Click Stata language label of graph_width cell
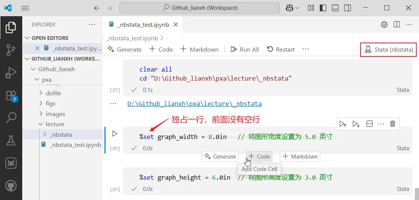Image resolution: width=419 pixels, height=200 pixels. click(403, 148)
